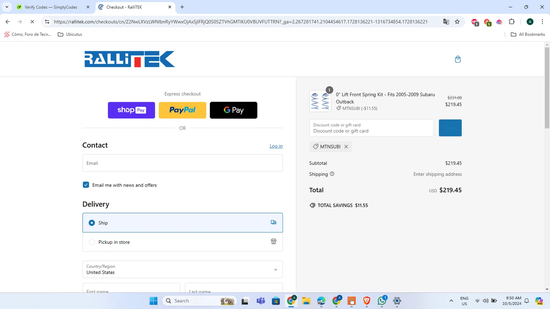Click the Log in link
The width and height of the screenshot is (550, 309).
(276, 146)
